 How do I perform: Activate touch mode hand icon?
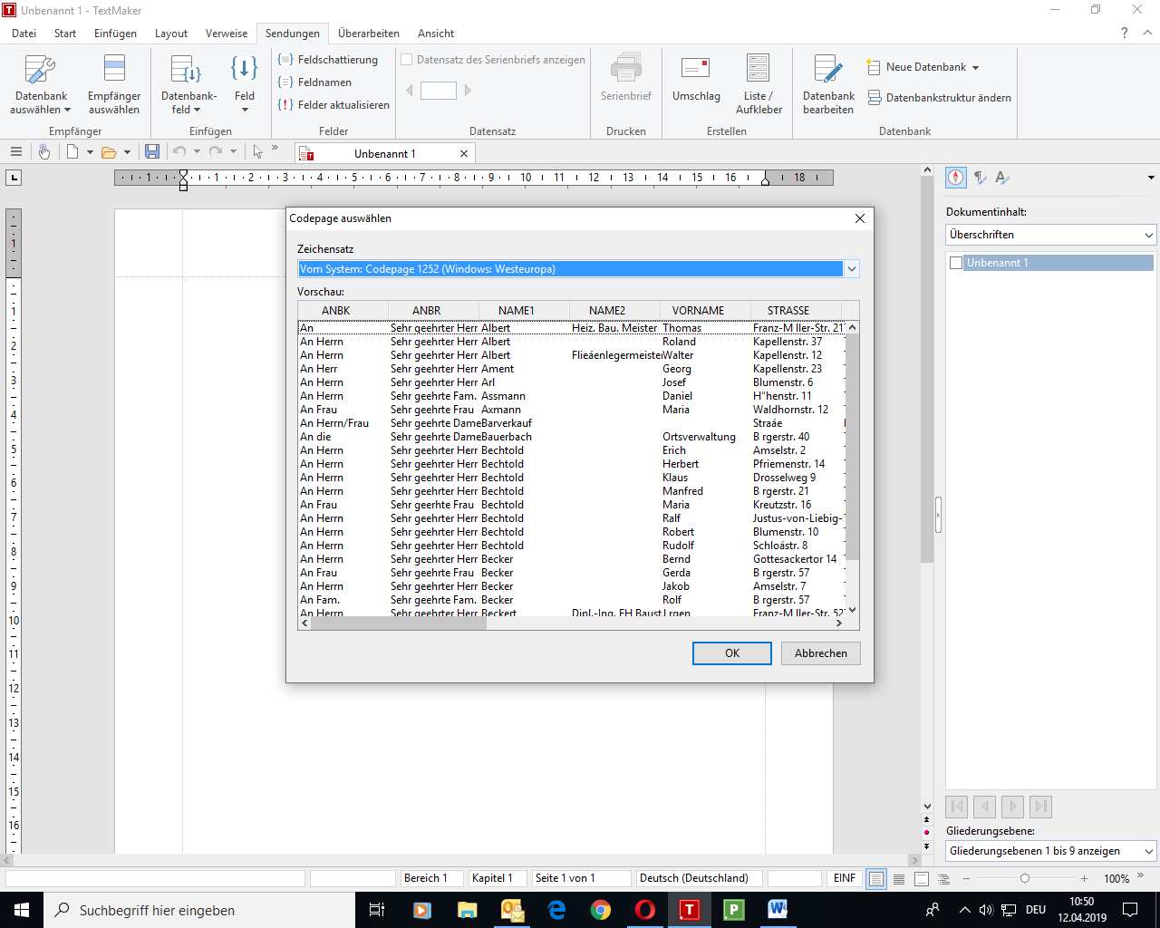43,152
